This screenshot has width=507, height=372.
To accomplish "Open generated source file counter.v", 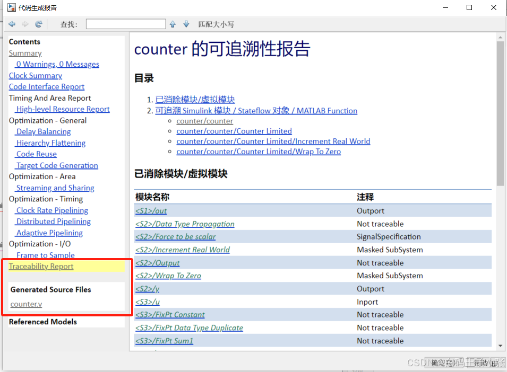I will [26, 304].
